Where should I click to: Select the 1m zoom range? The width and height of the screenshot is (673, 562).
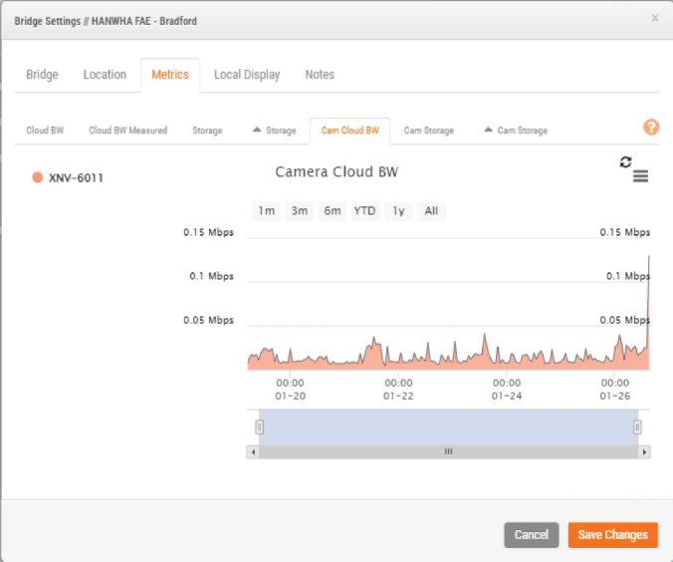(x=266, y=211)
